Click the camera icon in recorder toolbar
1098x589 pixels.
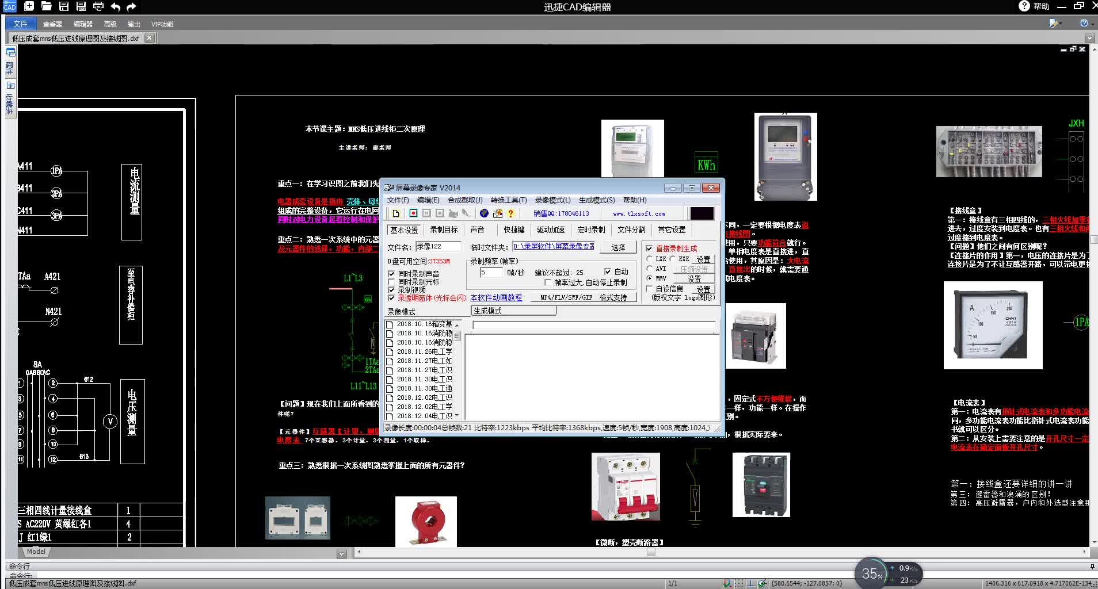point(453,213)
